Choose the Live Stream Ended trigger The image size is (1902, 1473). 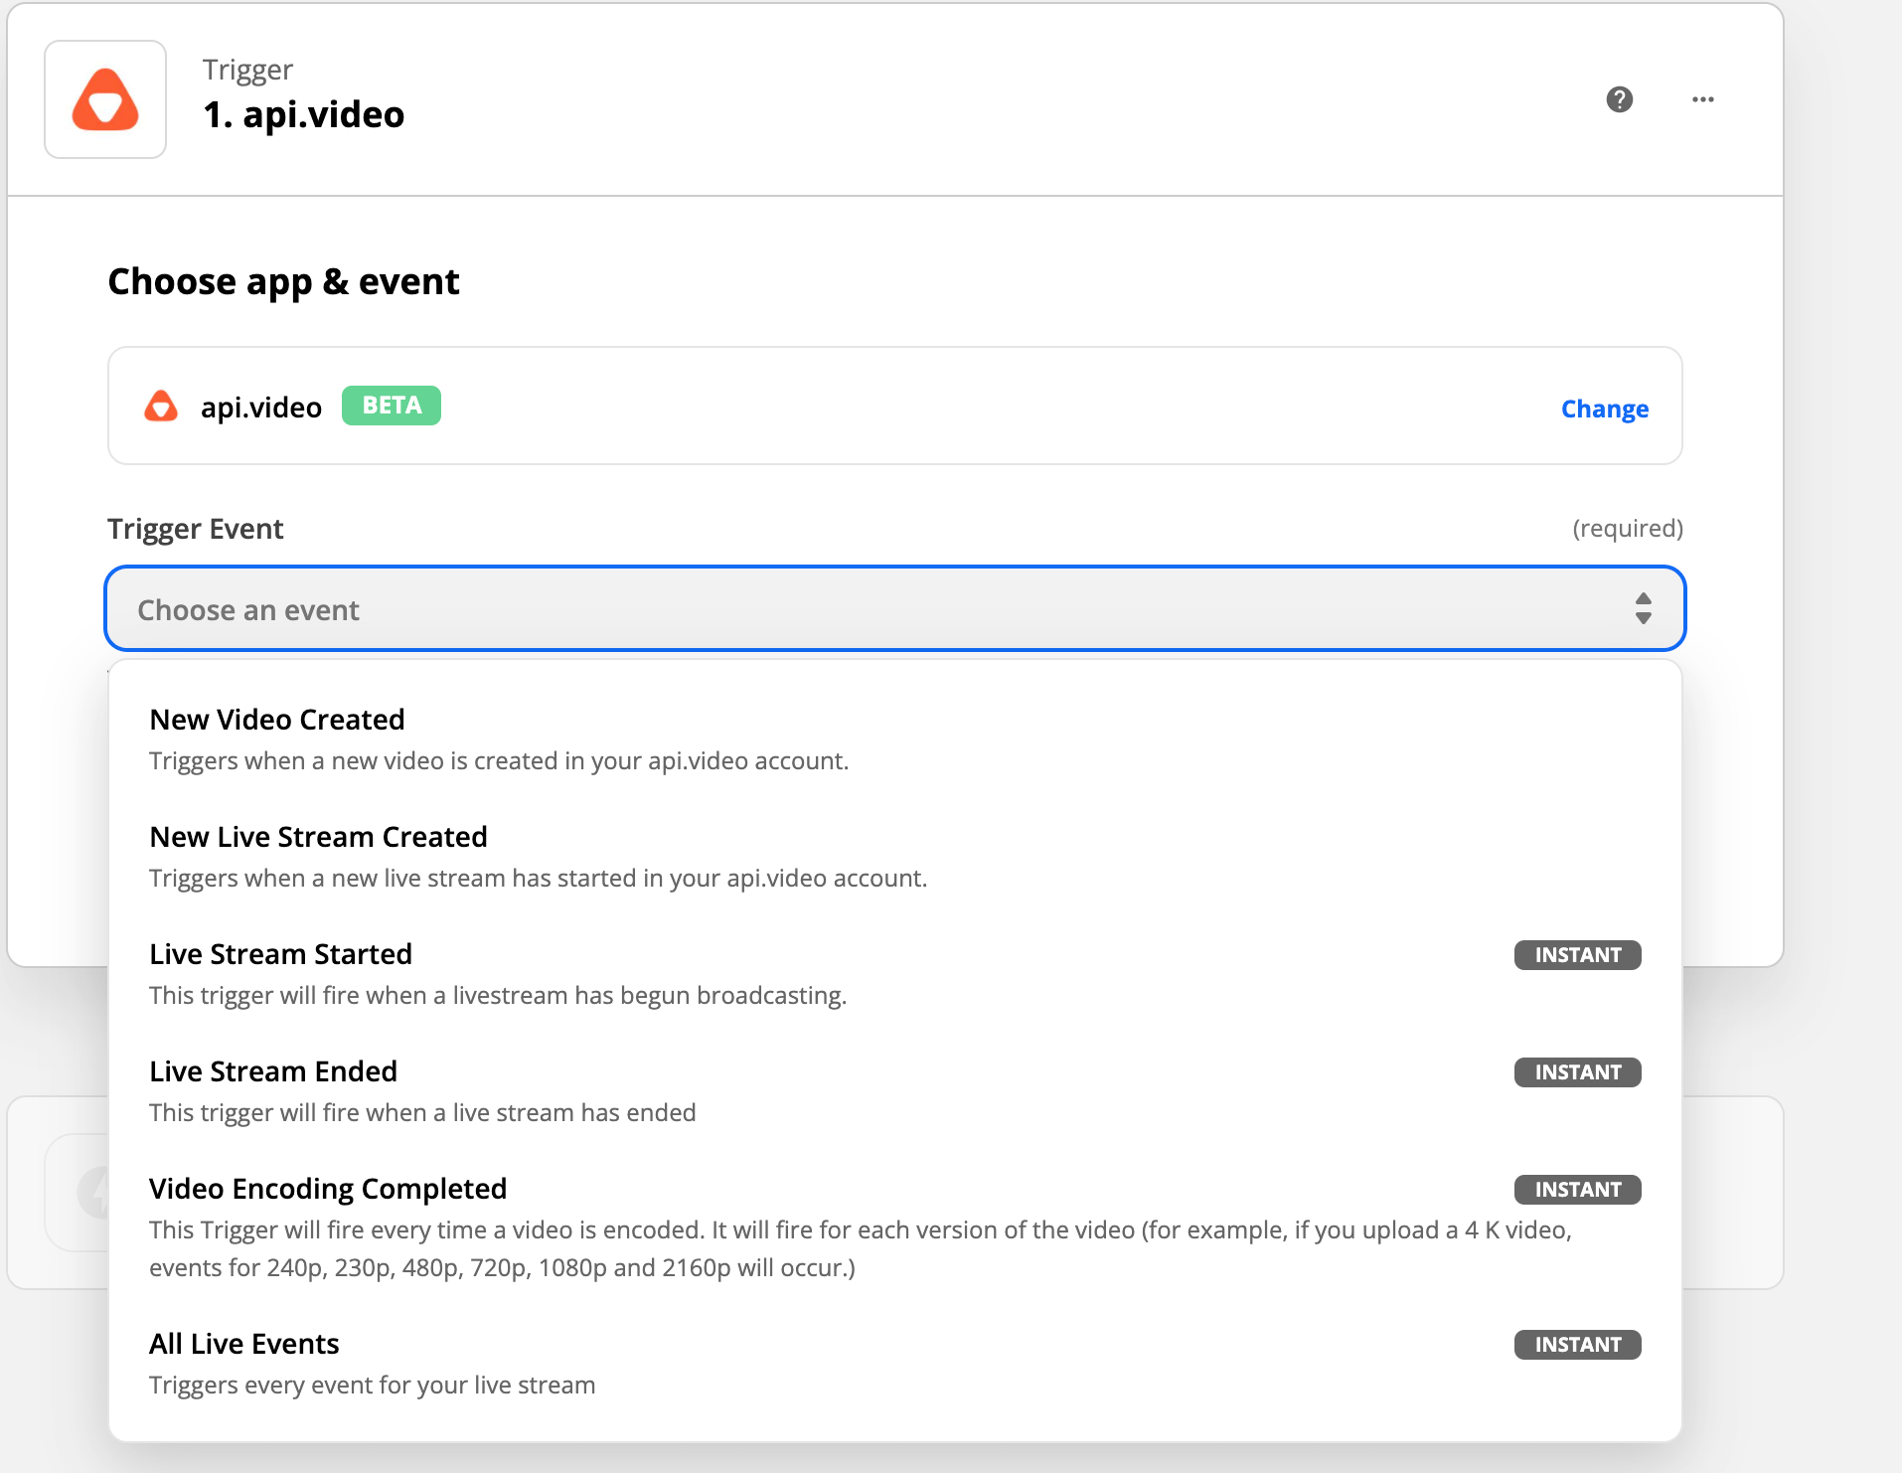(x=273, y=1071)
